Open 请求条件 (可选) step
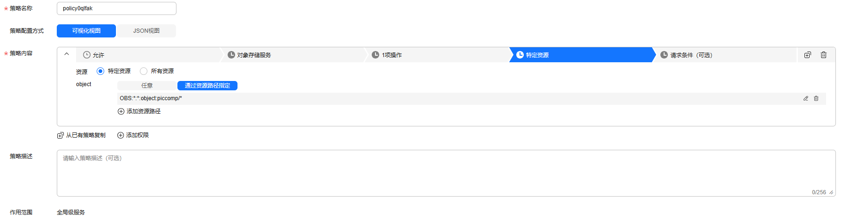The width and height of the screenshot is (842, 220). [726, 55]
